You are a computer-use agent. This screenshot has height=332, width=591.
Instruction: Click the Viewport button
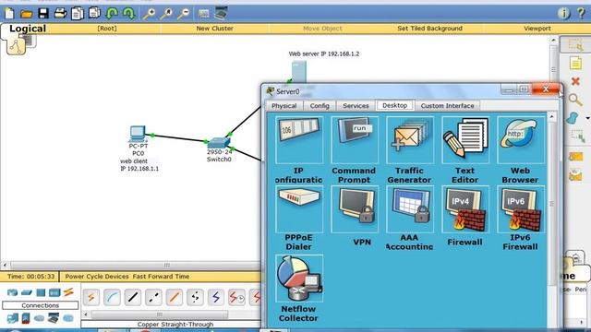pos(537,29)
